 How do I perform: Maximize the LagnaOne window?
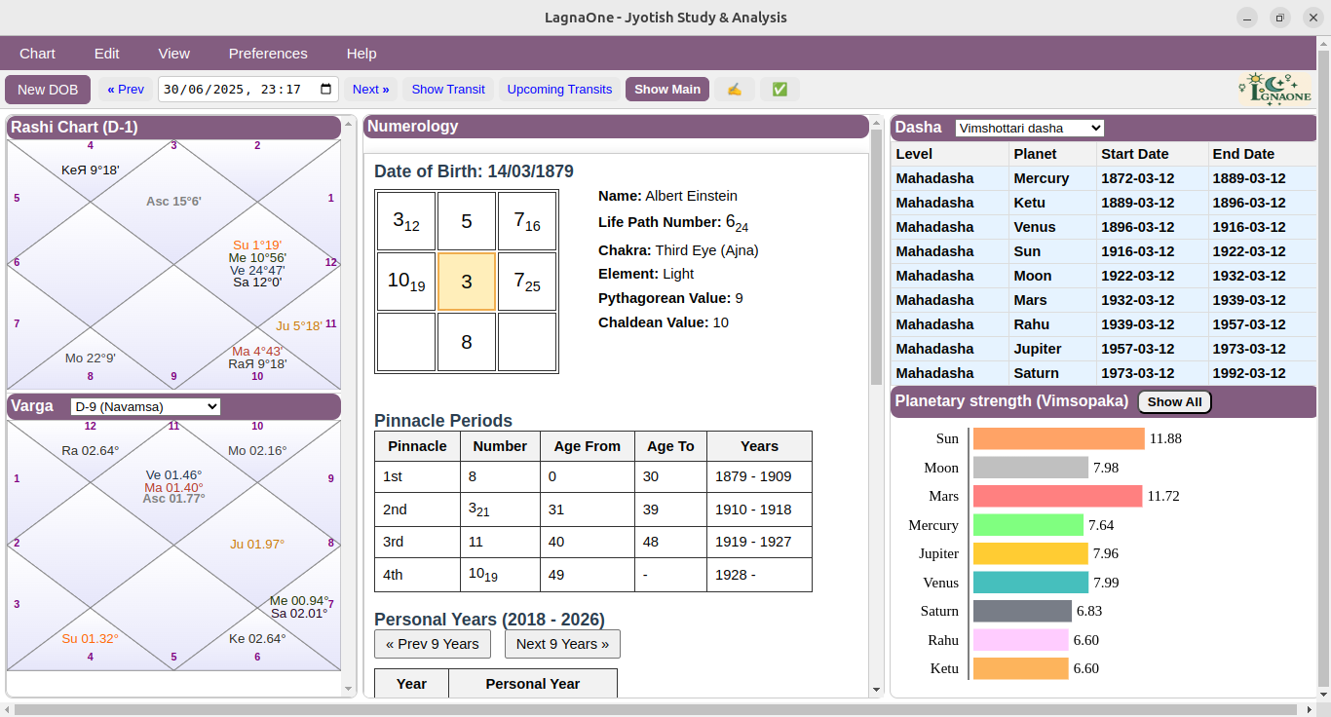(x=1280, y=18)
